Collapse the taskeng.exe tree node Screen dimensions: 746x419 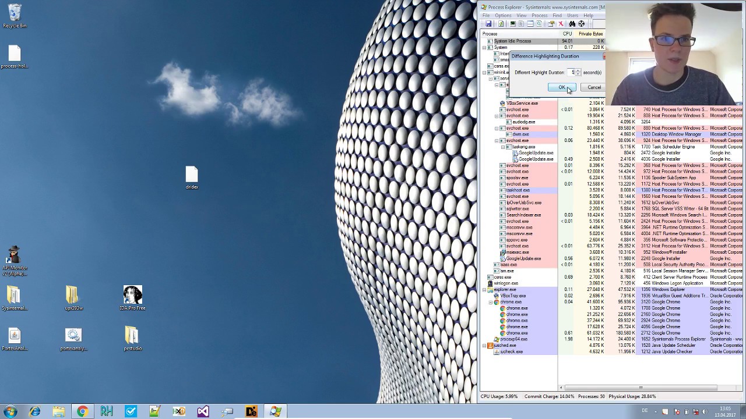click(503, 147)
